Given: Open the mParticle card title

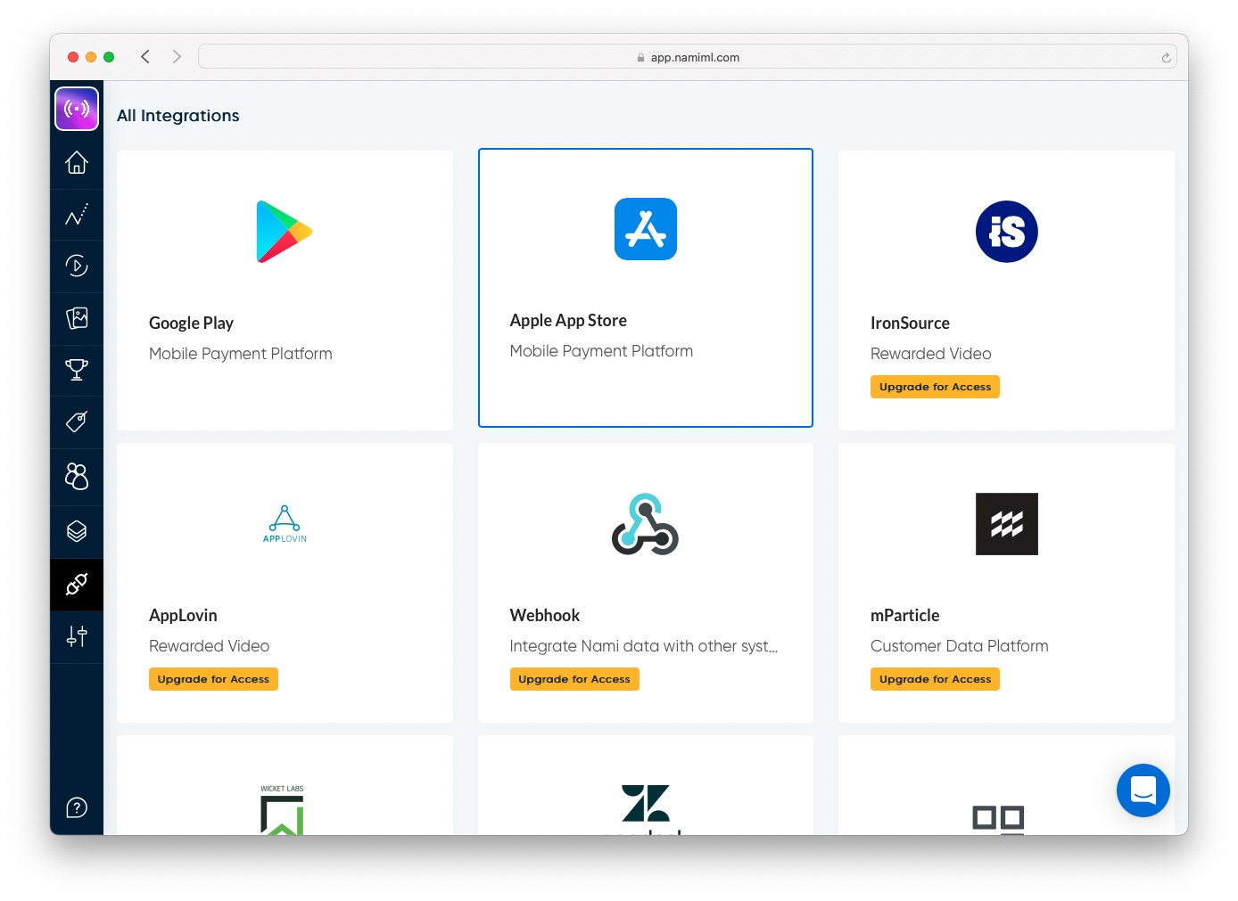Looking at the screenshot, I should coord(904,615).
